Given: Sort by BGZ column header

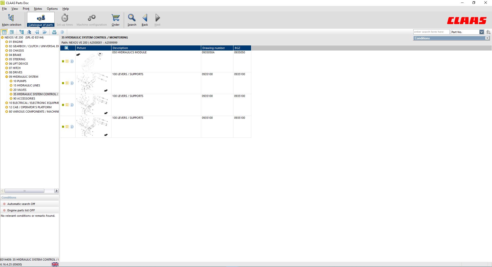Looking at the screenshot, I should pos(242,48).
